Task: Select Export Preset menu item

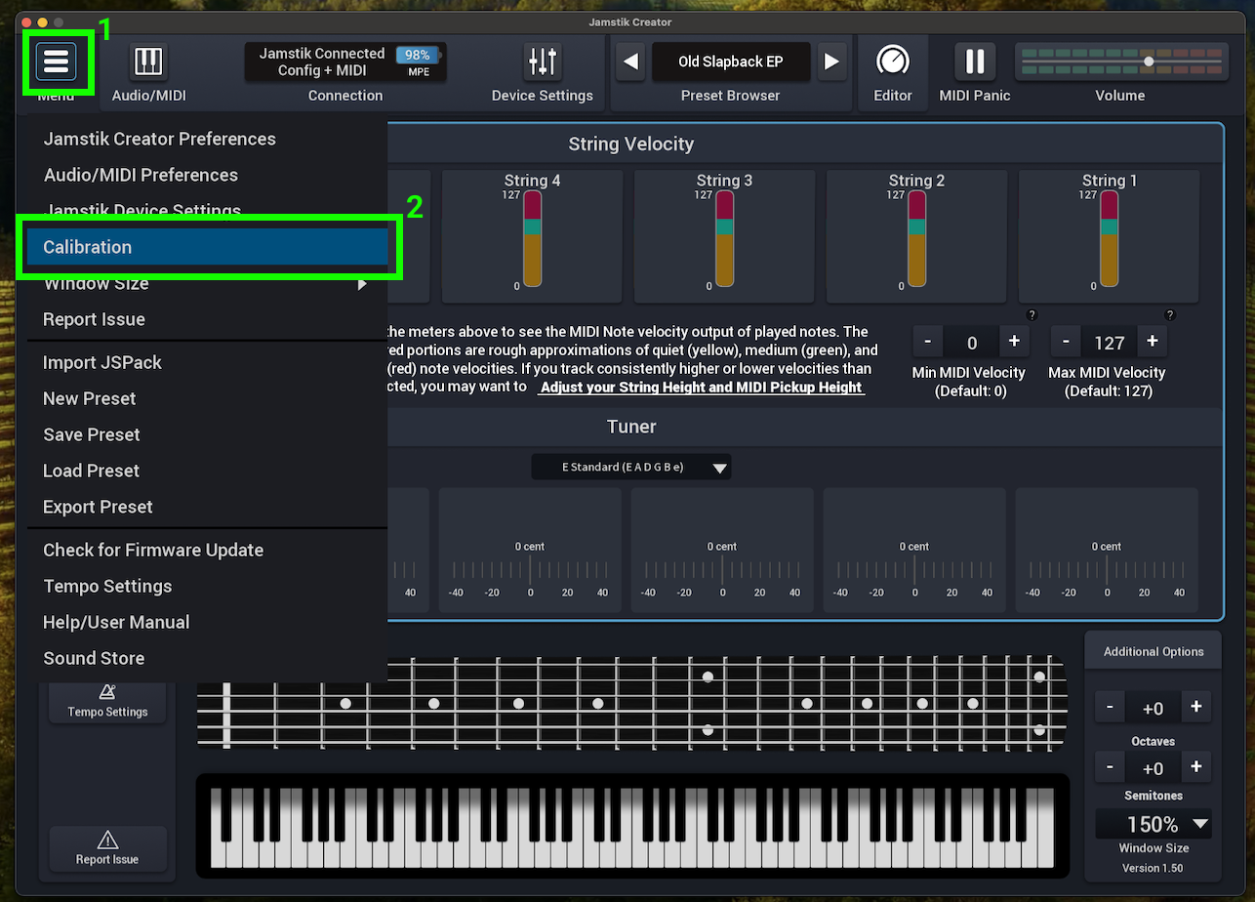Action: pos(208,507)
